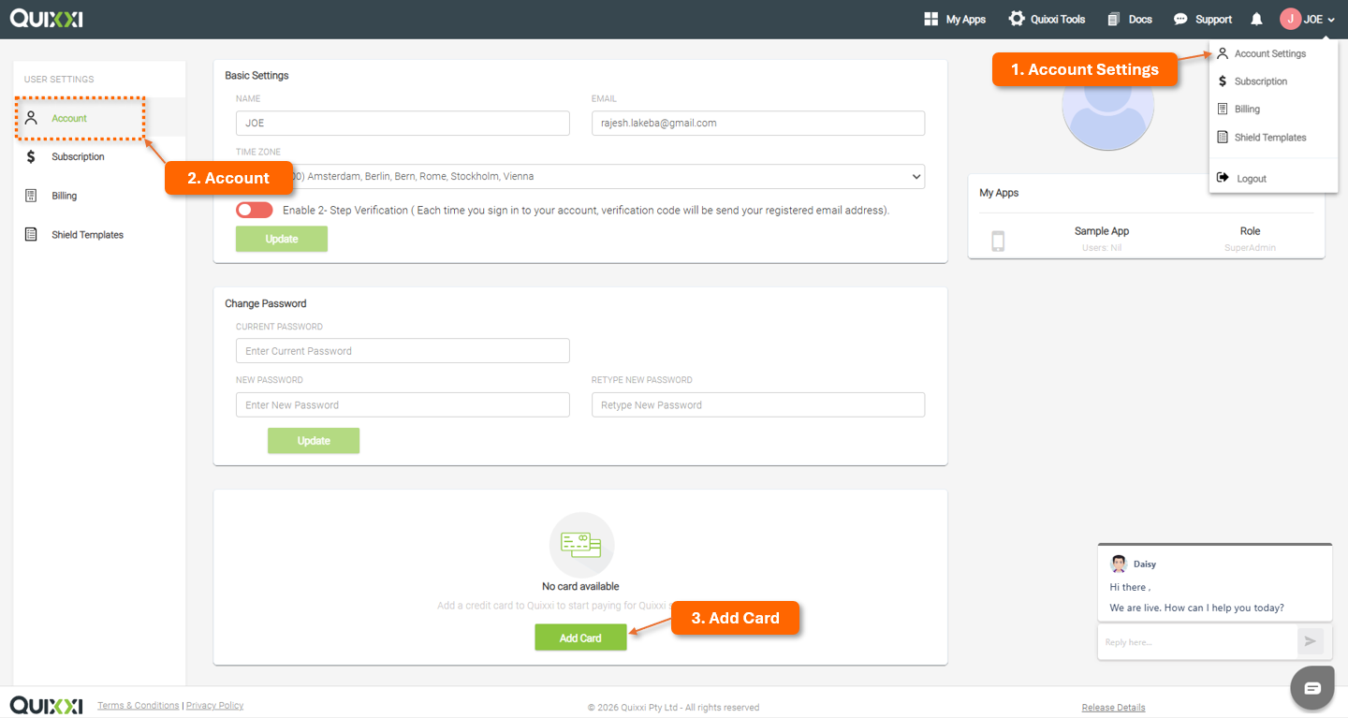Open My Apps grid icon
Image resolution: width=1348 pixels, height=718 pixels.
pyautogui.click(x=930, y=19)
